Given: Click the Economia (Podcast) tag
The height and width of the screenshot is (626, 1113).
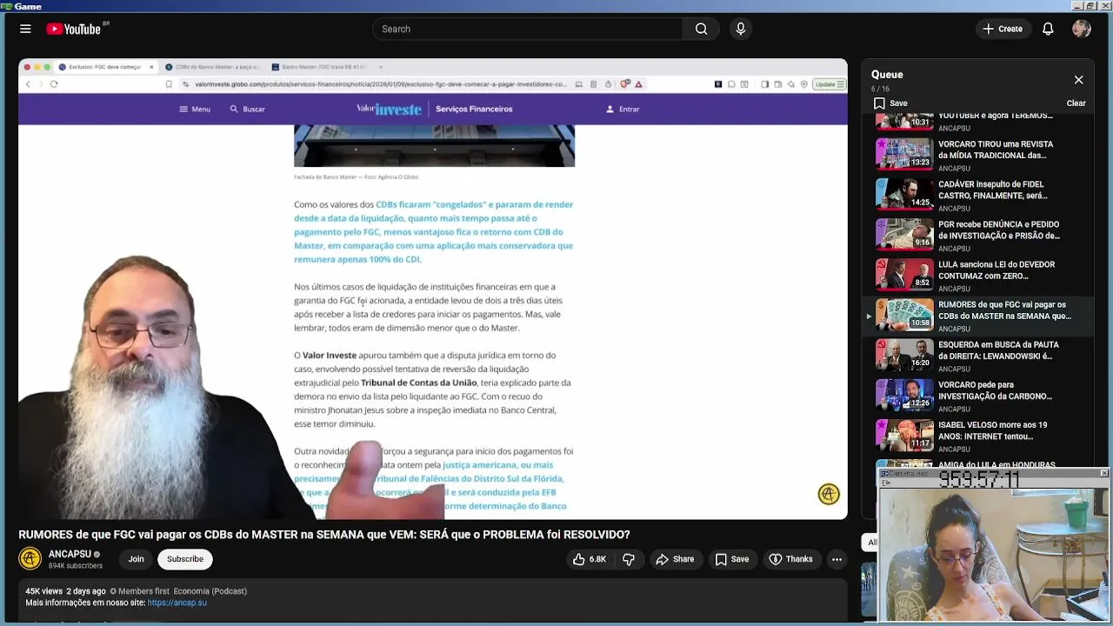Looking at the screenshot, I should (210, 591).
